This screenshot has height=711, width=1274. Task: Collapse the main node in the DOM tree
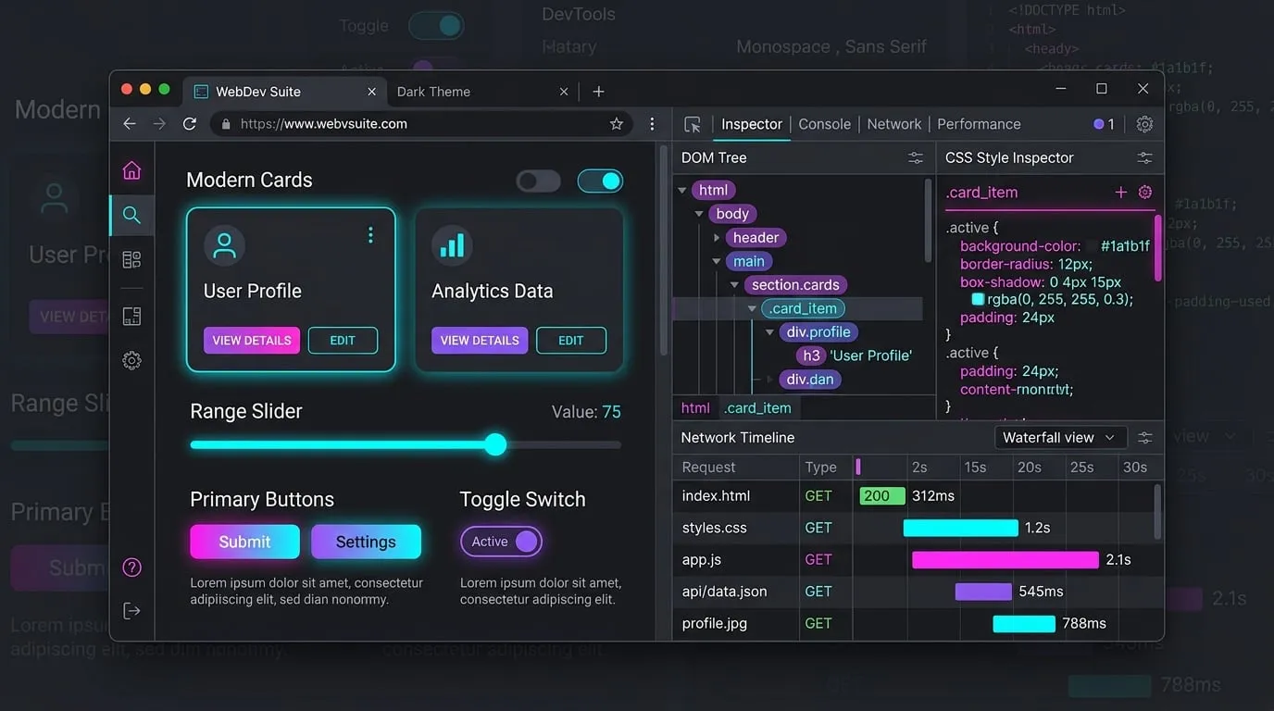click(x=717, y=262)
